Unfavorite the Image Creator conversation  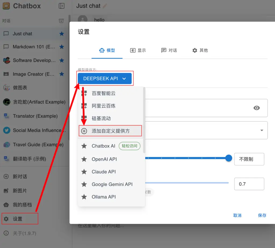[x=62, y=74]
